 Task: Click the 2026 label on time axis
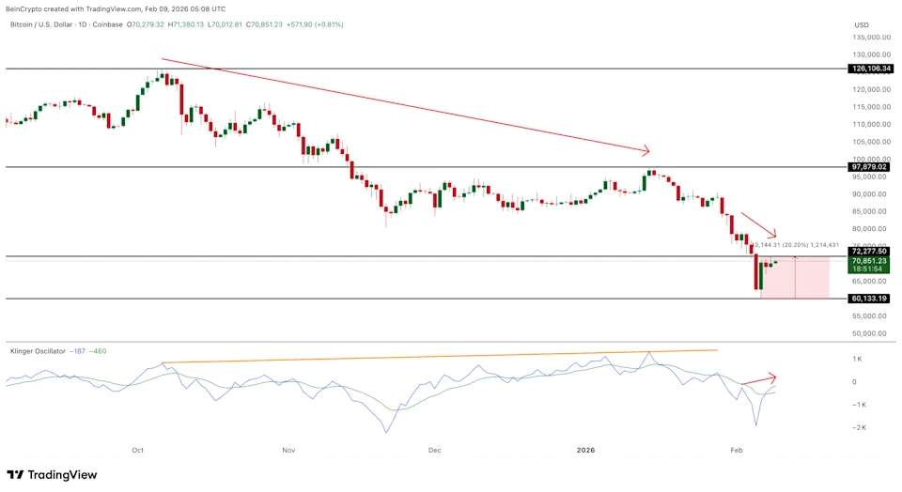pyautogui.click(x=586, y=450)
